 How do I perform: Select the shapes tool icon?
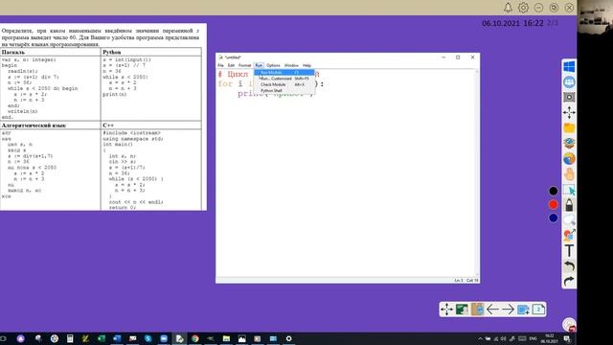coord(569,235)
